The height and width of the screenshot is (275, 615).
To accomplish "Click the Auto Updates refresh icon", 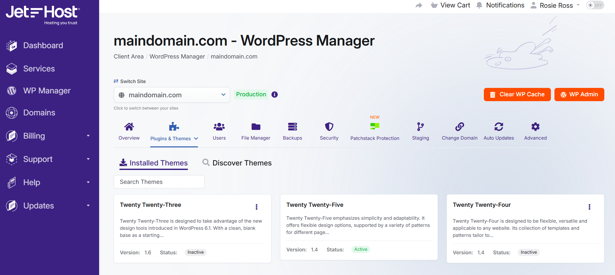I will (x=499, y=127).
